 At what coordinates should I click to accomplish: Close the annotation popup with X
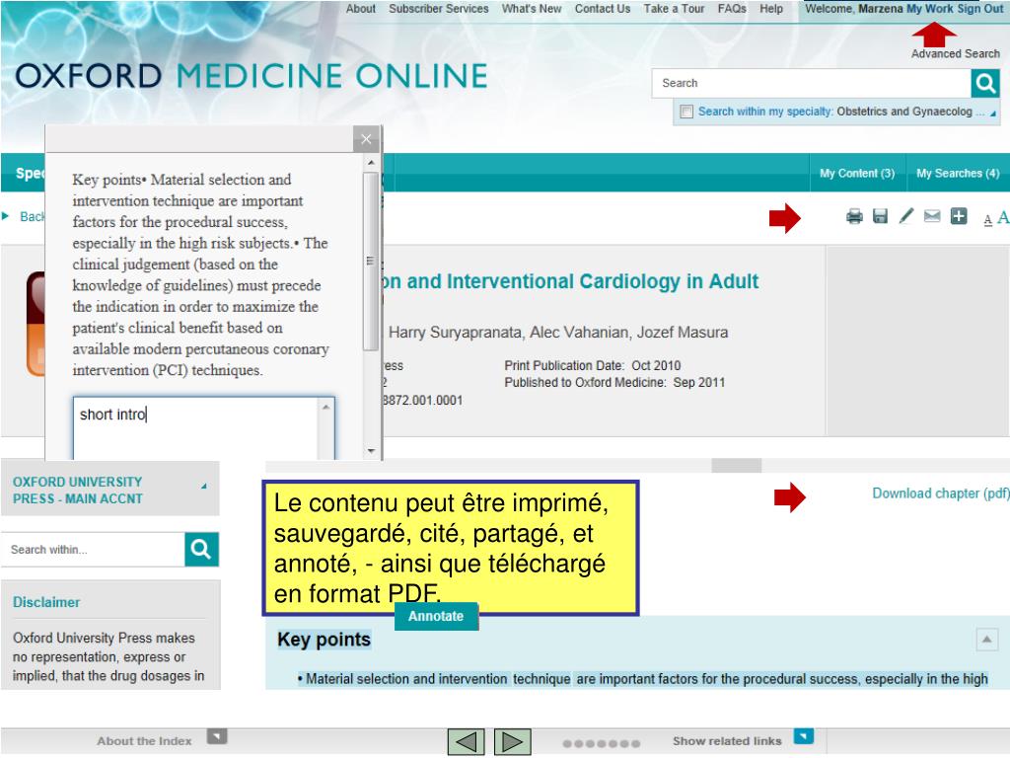pos(366,139)
